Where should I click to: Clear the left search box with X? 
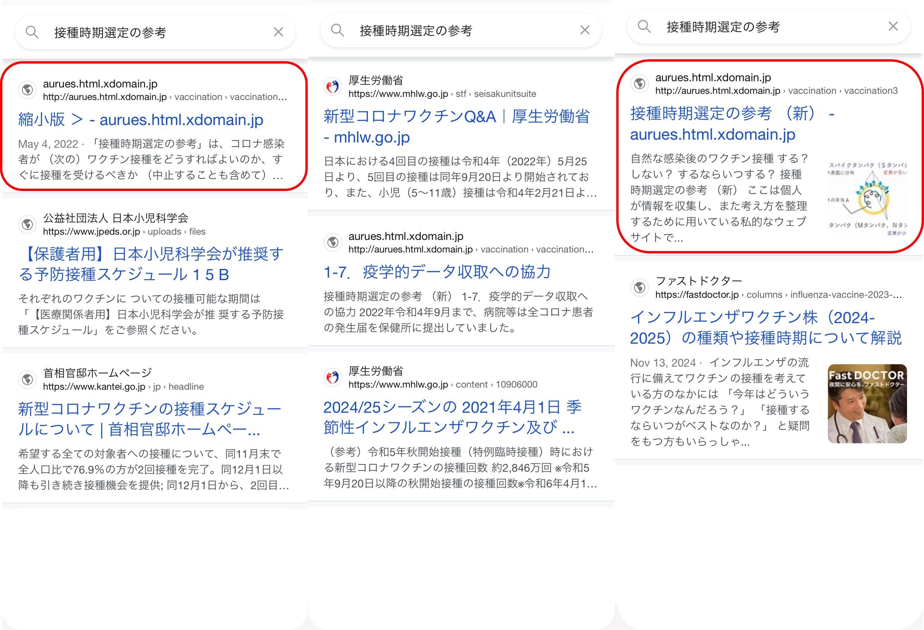[278, 32]
